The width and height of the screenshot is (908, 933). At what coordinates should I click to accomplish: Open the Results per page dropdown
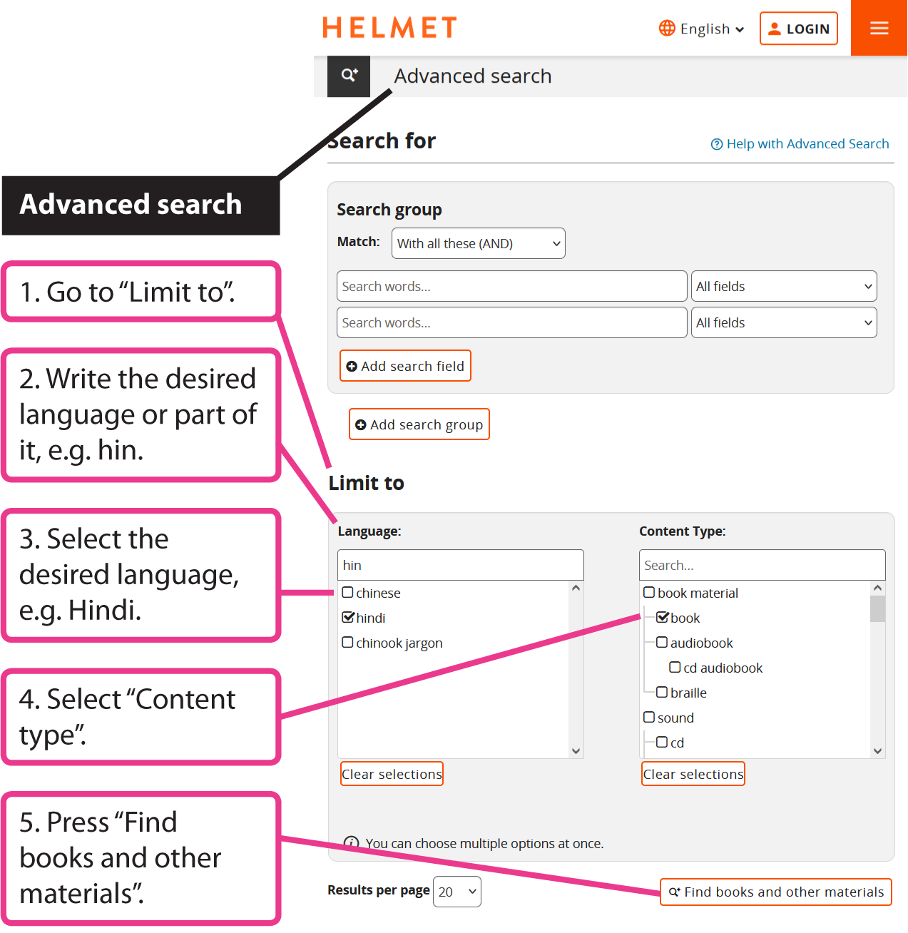(456, 892)
